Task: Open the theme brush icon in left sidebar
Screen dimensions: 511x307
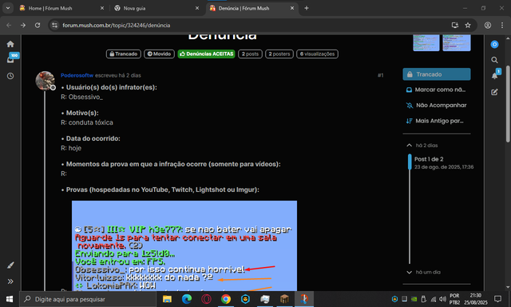Action: tap(10, 265)
